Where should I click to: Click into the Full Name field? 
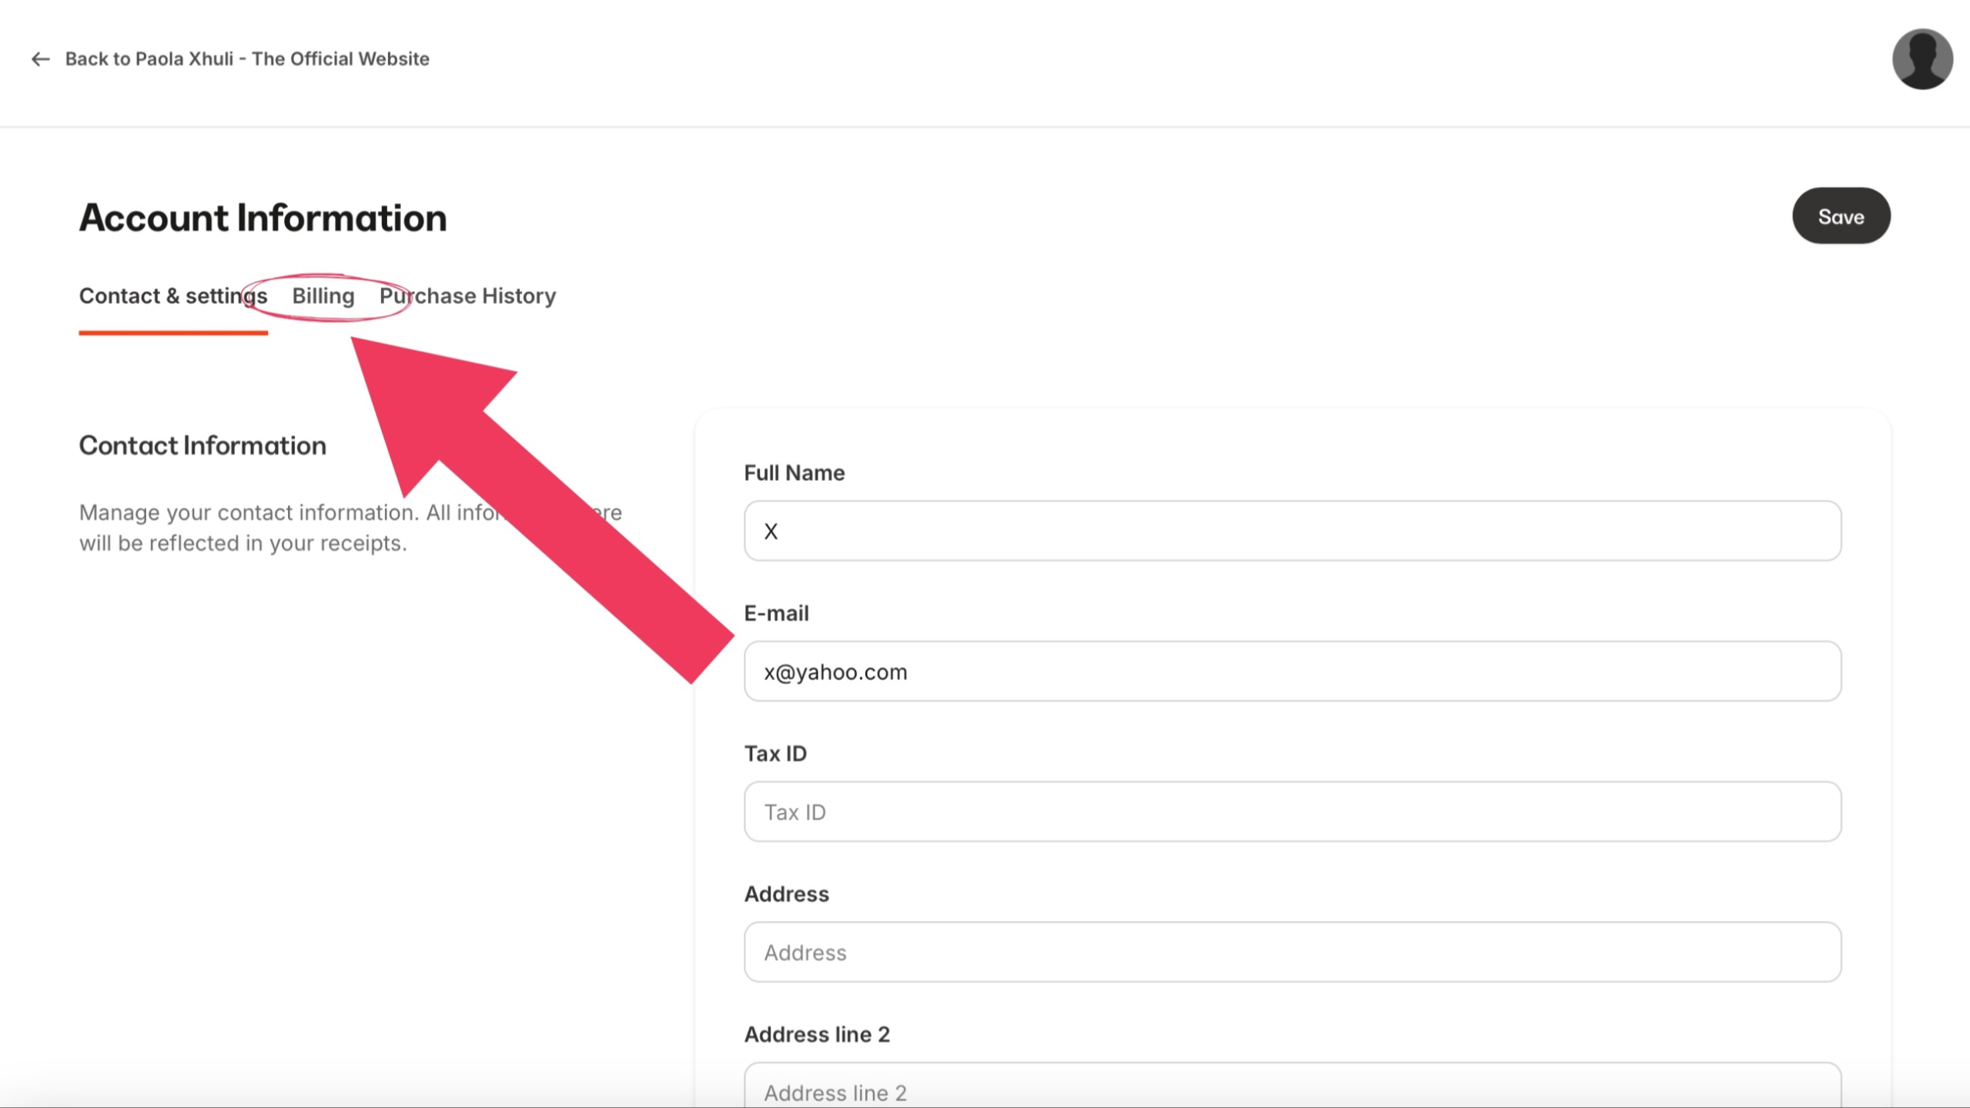(1292, 531)
